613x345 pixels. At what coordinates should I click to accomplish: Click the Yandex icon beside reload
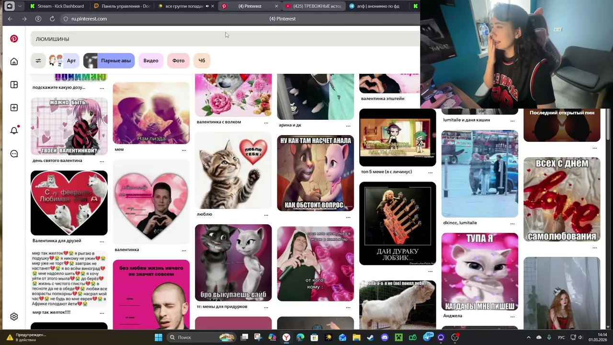[38, 19]
